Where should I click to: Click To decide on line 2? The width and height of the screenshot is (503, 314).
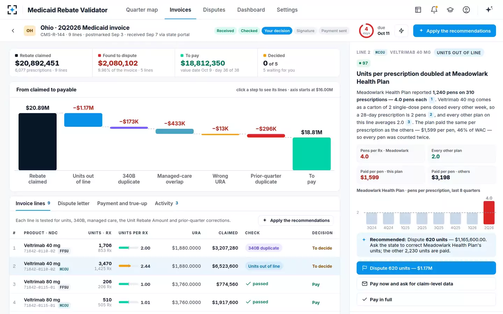pos(322,266)
